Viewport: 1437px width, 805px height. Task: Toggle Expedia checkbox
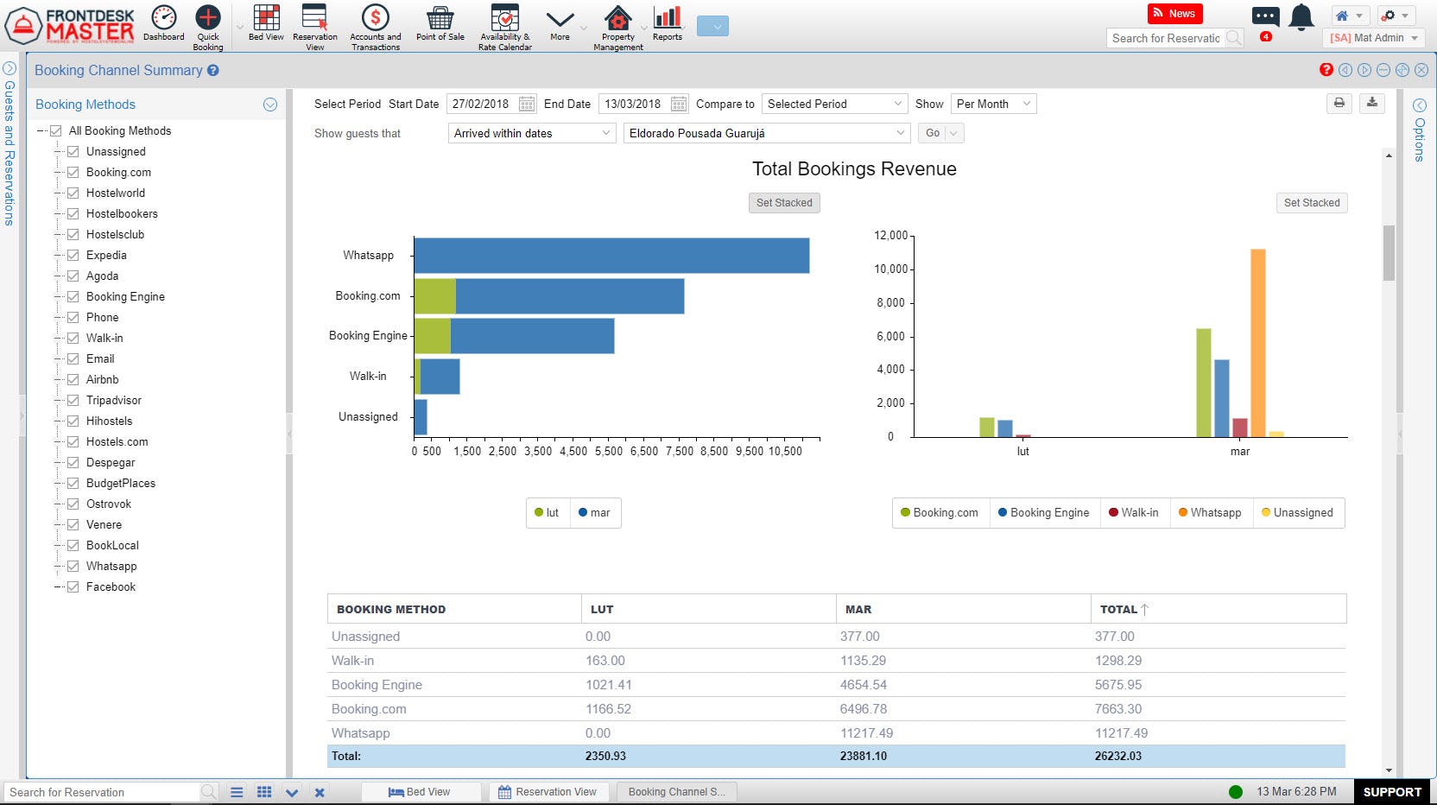[73, 255]
